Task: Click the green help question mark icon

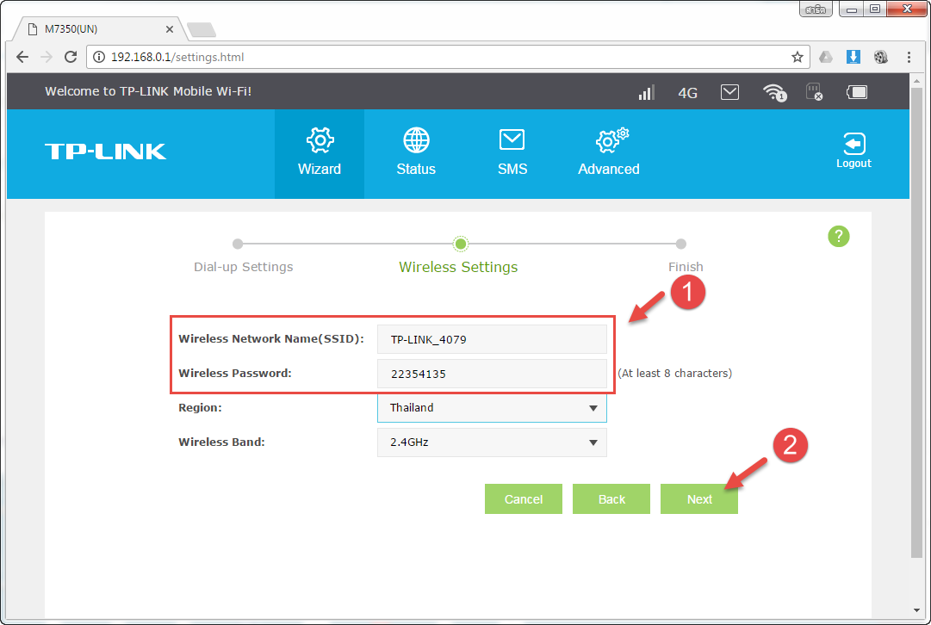Action: [838, 236]
